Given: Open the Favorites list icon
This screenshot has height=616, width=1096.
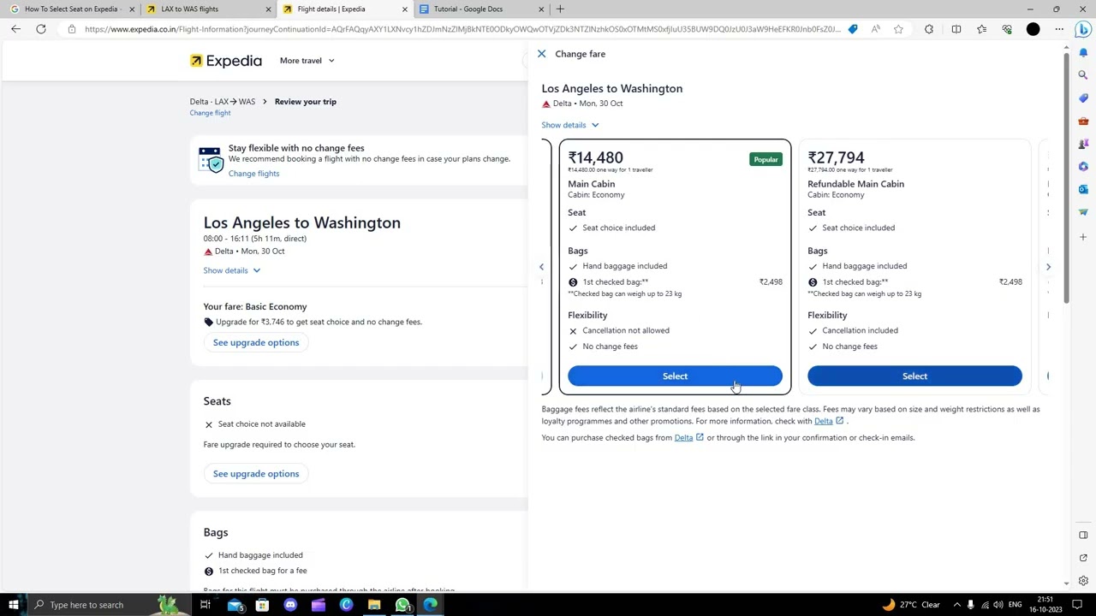Looking at the screenshot, I should (982, 29).
